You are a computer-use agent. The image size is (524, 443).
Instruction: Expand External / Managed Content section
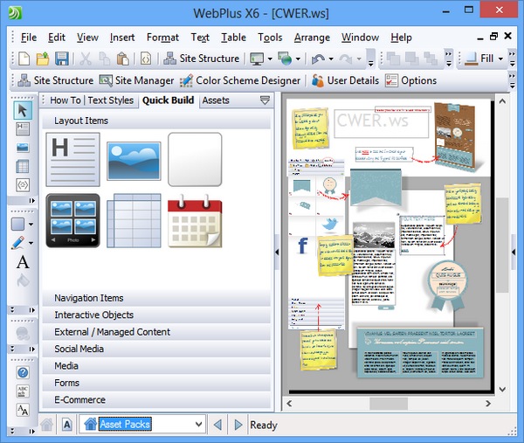click(156, 332)
